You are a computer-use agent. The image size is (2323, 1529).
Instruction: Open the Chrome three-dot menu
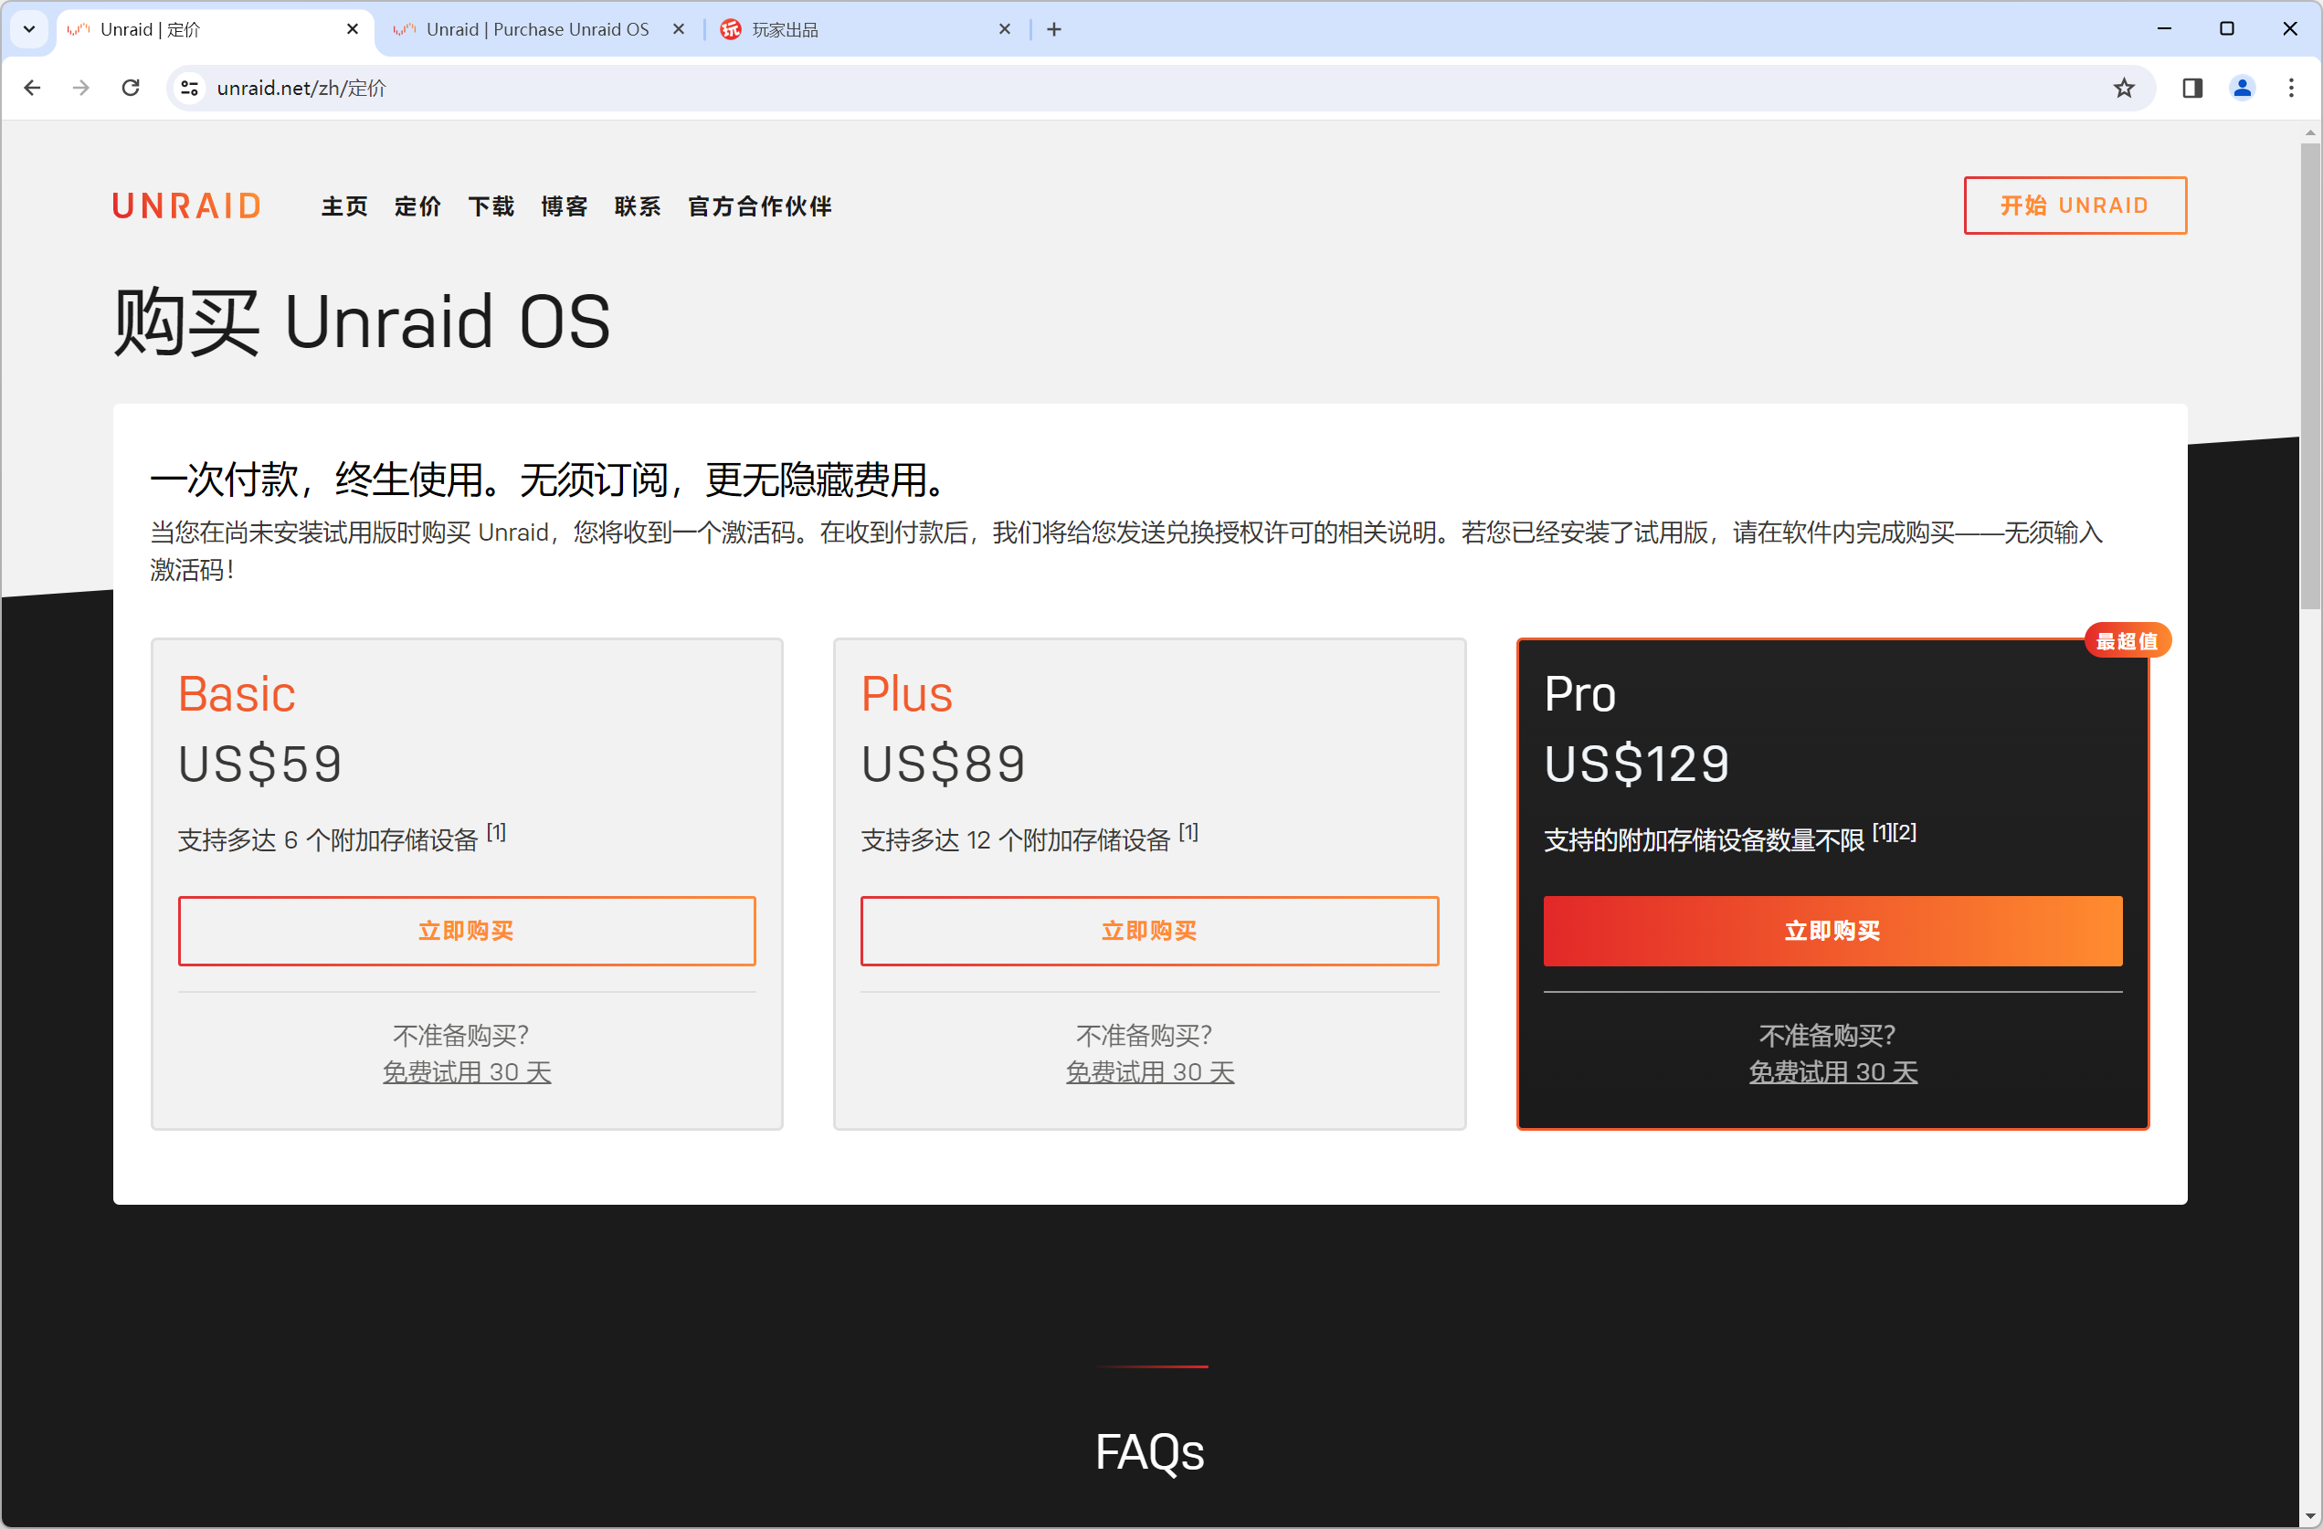pyautogui.click(x=2291, y=88)
